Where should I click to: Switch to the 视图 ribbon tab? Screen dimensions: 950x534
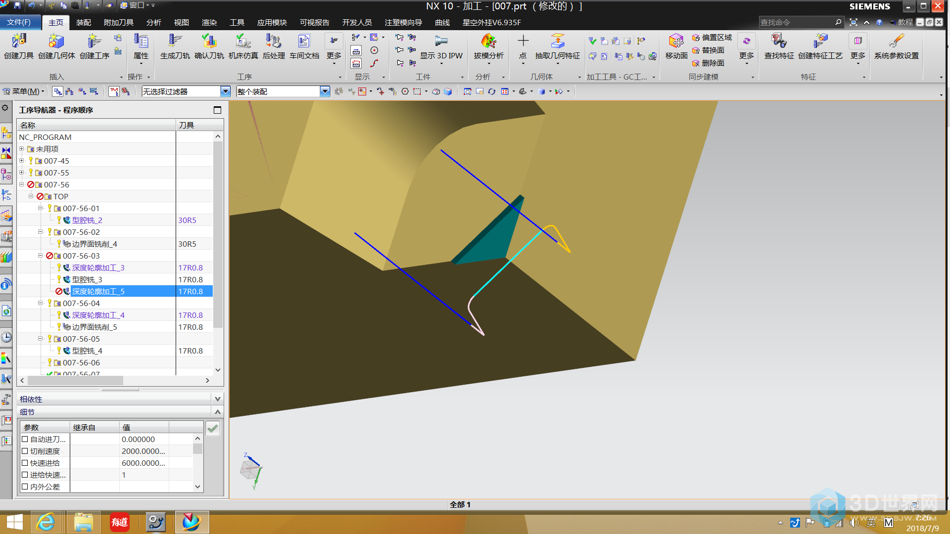[x=182, y=22]
